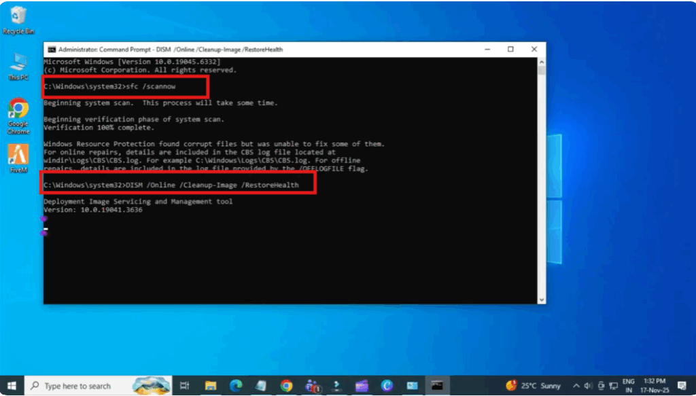Open the Action Center panel
This screenshot has width=696, height=396.
(x=682, y=385)
